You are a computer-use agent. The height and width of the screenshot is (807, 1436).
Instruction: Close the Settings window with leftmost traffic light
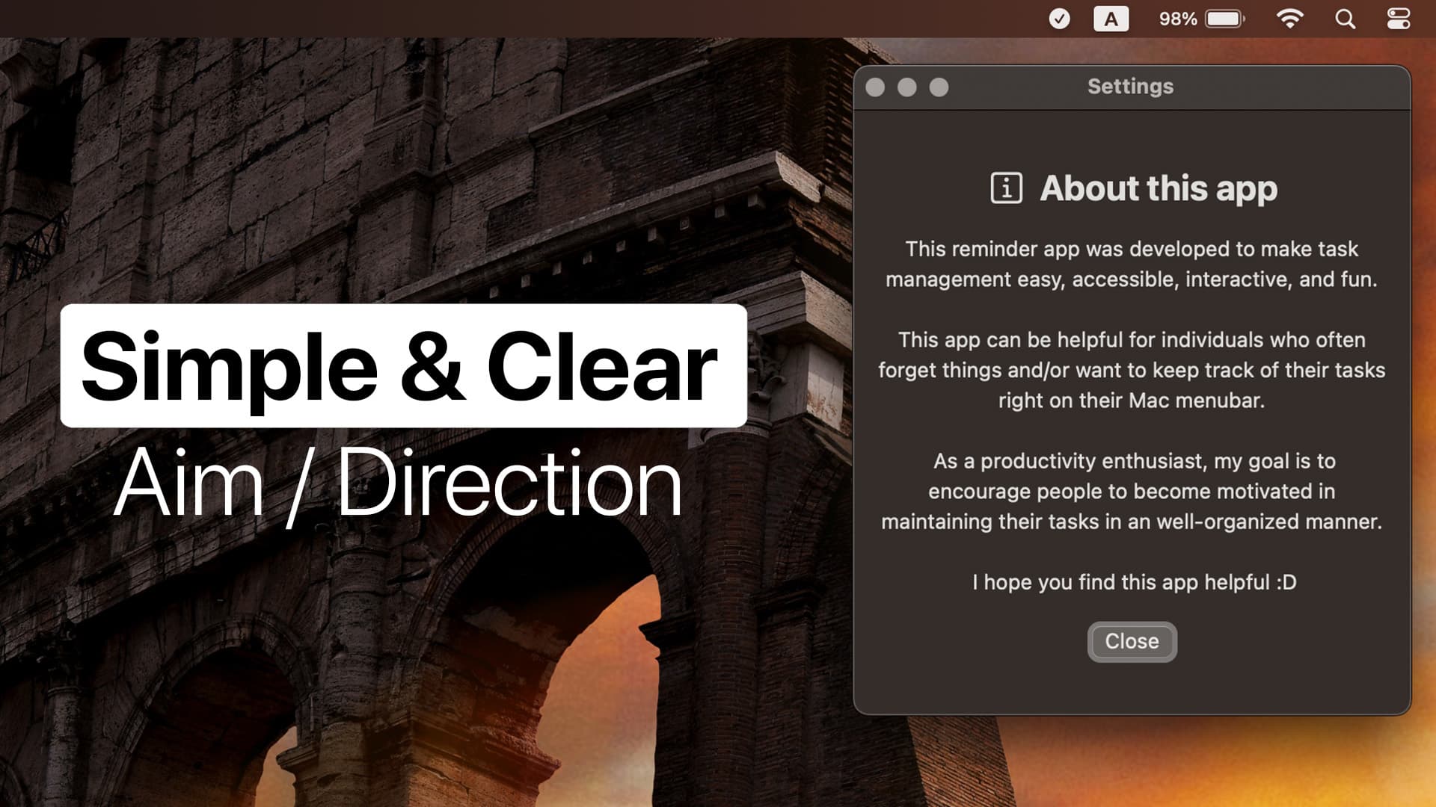(875, 87)
